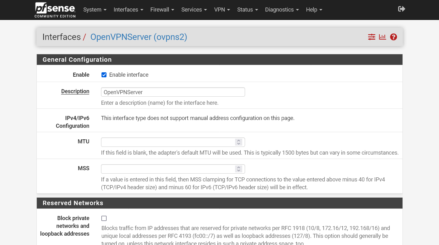Open the VPN menu
Viewport: 439px width, 245px height.
pyautogui.click(x=222, y=10)
